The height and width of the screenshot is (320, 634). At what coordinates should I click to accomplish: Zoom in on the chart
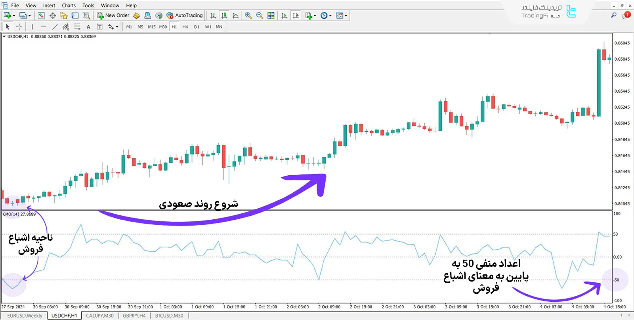248,15
